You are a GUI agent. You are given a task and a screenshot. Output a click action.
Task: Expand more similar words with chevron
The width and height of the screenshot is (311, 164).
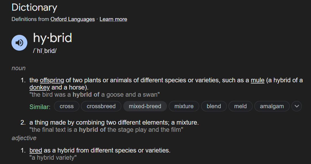click(x=297, y=106)
